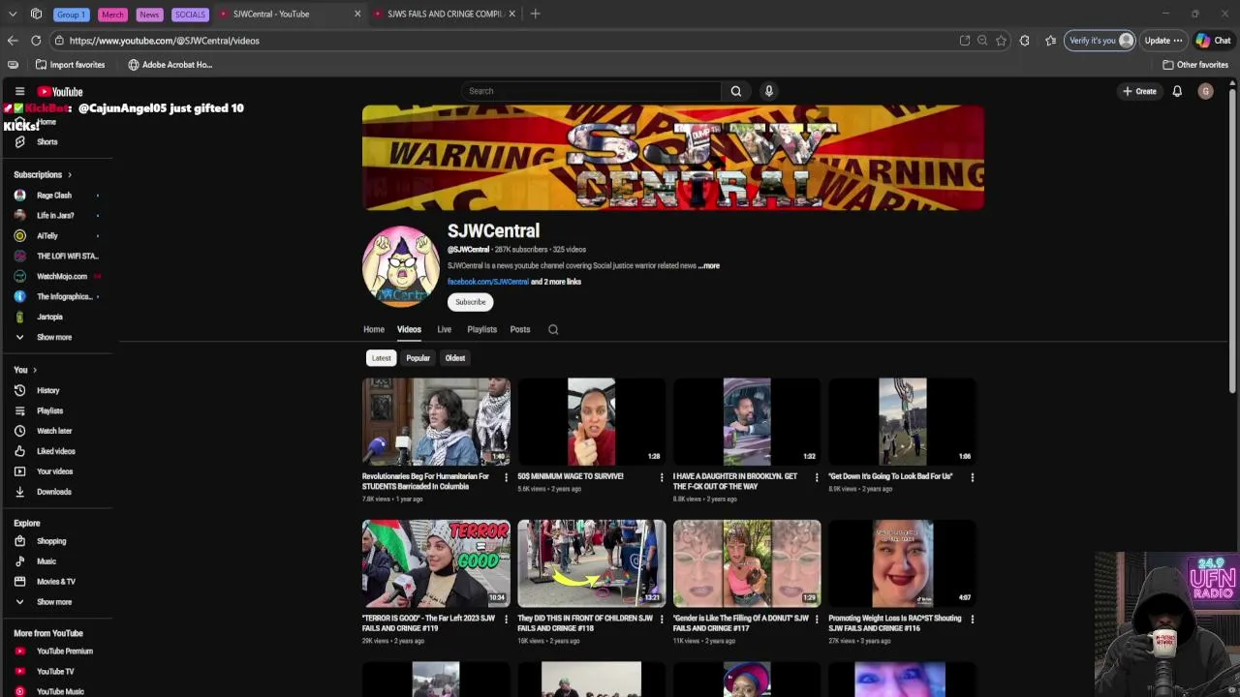
Task: Open Jartopia subscription channel
Action: point(49,318)
